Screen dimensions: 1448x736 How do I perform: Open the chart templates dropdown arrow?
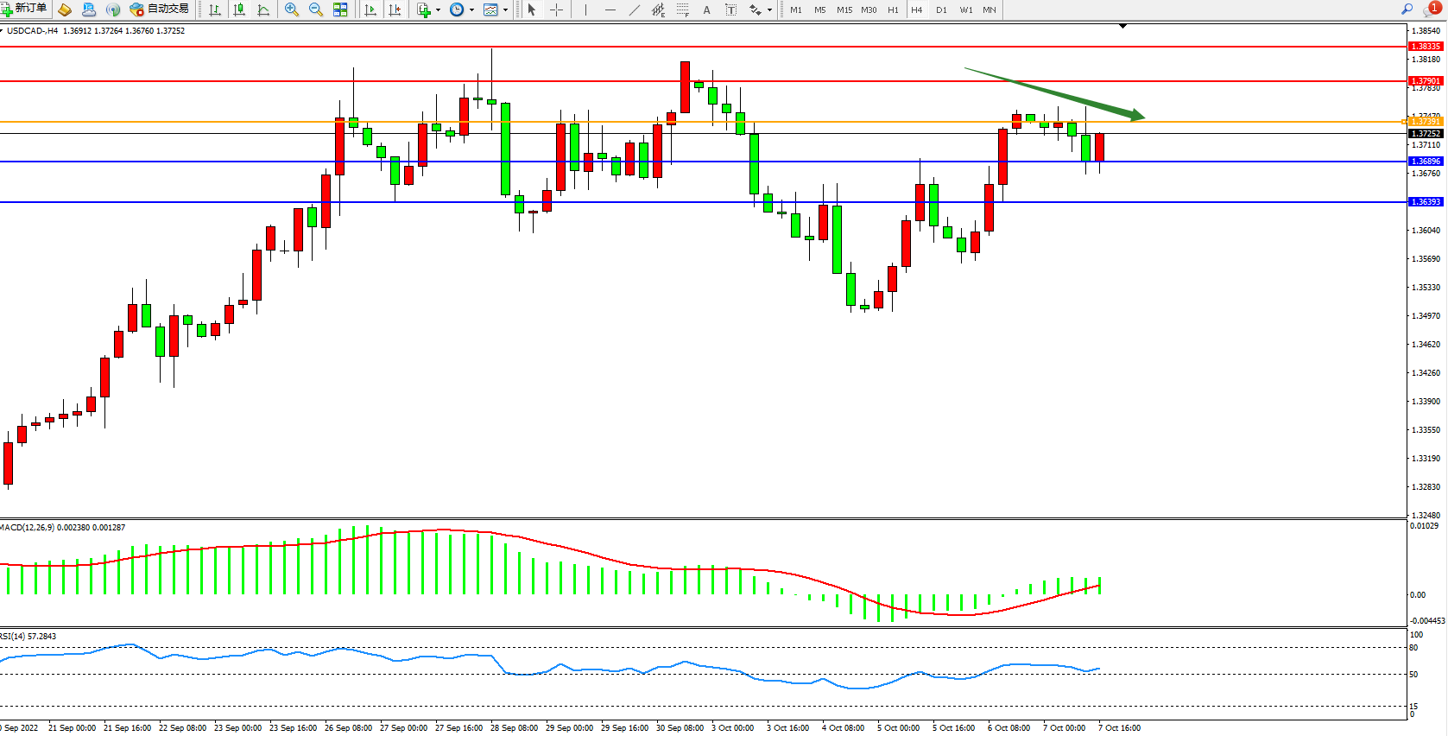pyautogui.click(x=505, y=10)
